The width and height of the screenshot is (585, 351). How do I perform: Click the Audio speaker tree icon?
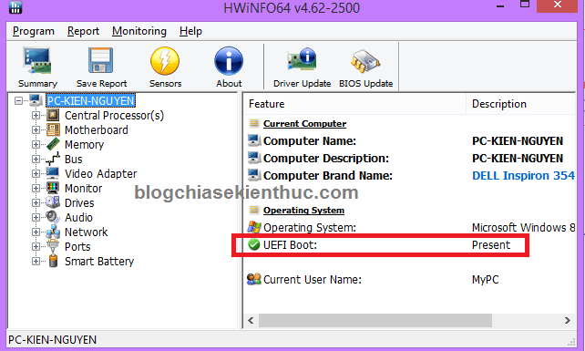click(53, 217)
